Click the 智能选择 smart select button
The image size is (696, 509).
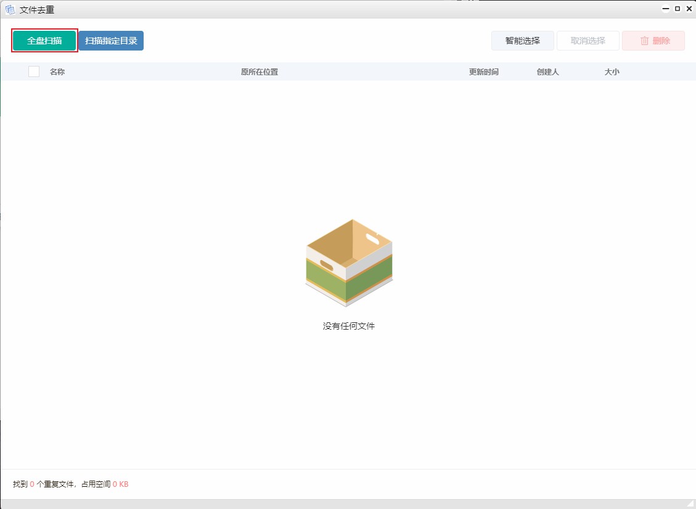[523, 40]
